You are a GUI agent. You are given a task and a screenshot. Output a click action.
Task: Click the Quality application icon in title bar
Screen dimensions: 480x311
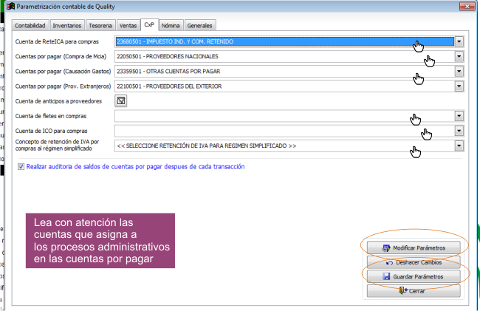pyautogui.click(x=11, y=6)
